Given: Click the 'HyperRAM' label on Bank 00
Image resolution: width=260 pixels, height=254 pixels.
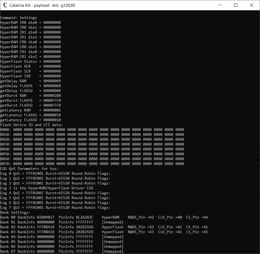Looking at the screenshot, I should [x=111, y=217].
